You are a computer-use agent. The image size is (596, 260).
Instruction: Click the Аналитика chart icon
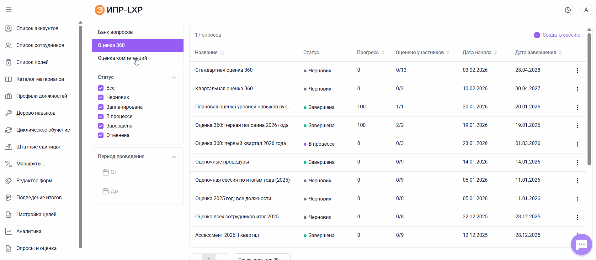coord(8,231)
